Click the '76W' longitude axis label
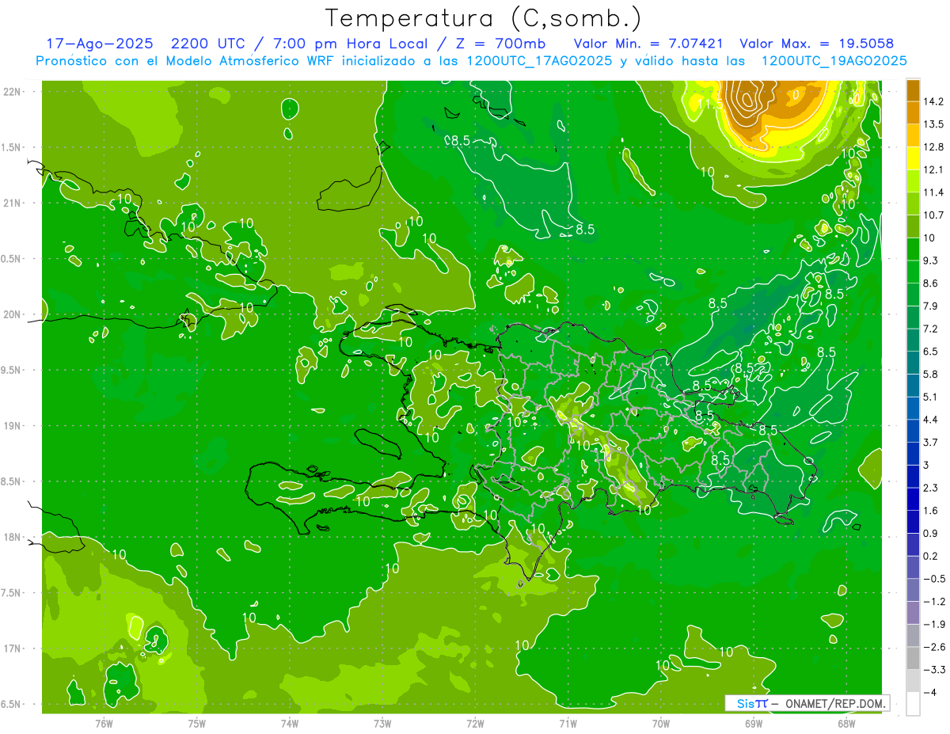This screenshot has height=734, width=950. (104, 722)
